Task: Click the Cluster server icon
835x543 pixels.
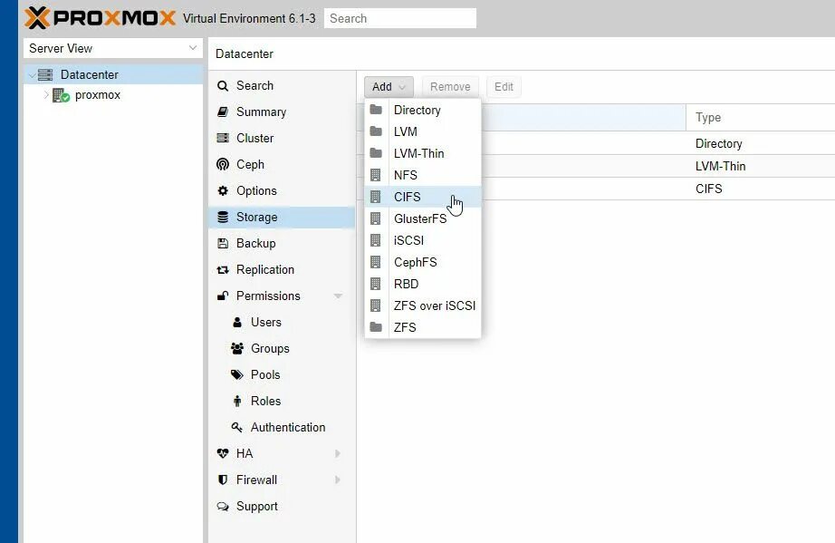Action: 223,138
